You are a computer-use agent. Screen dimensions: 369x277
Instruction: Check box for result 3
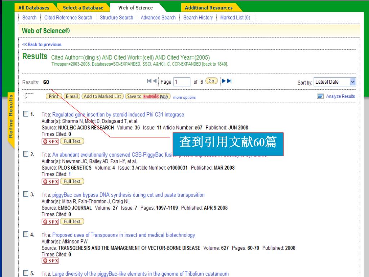[x=26, y=194]
